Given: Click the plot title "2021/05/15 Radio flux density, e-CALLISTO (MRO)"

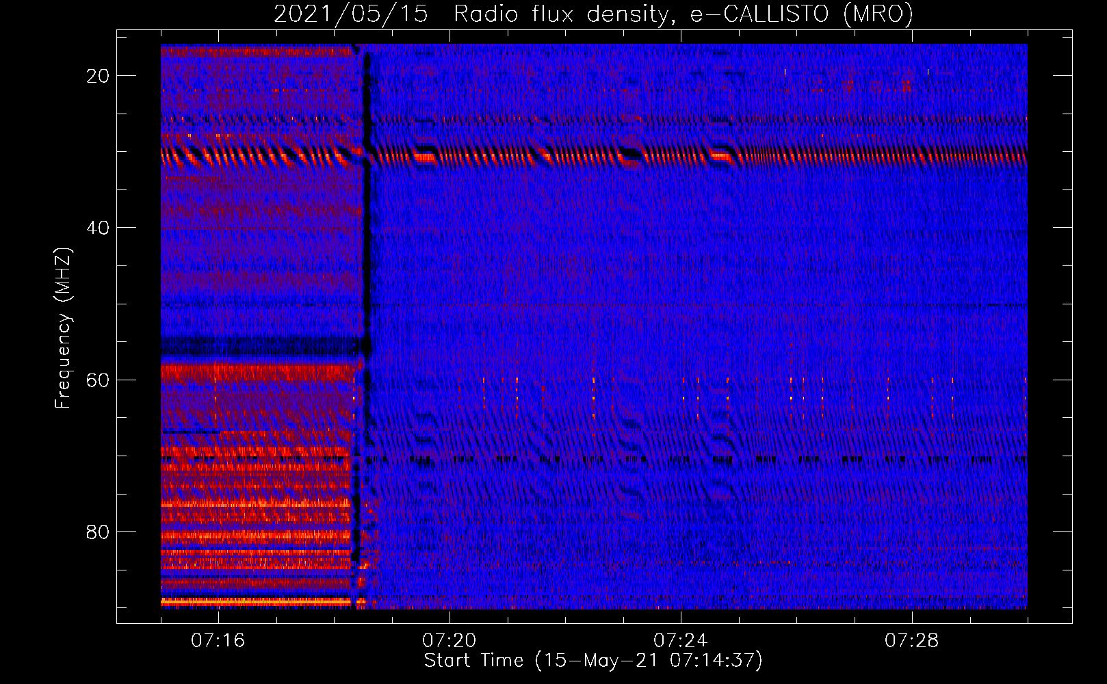Looking at the screenshot, I should coord(593,14).
